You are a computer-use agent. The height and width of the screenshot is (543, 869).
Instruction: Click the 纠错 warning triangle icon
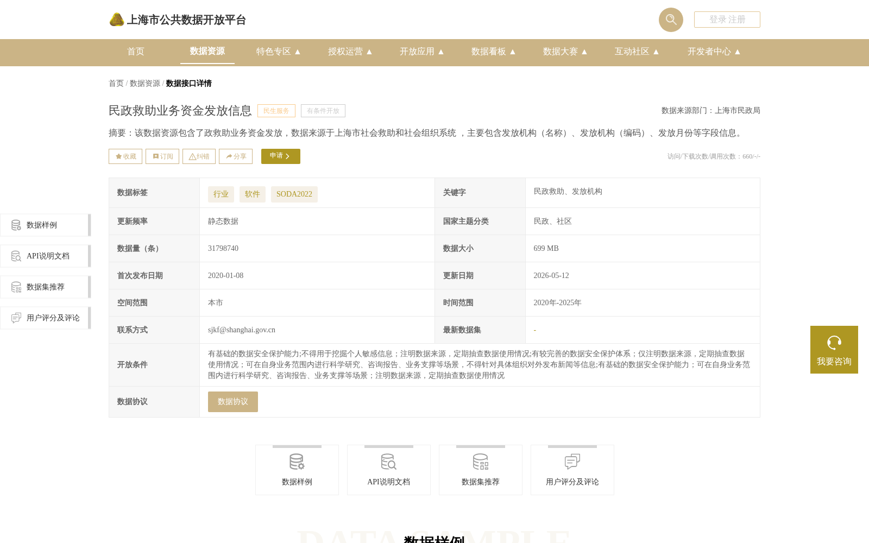coord(192,156)
